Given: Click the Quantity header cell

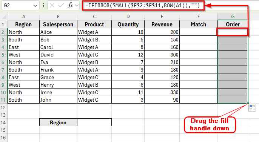Looking at the screenshot, I should (128, 24).
